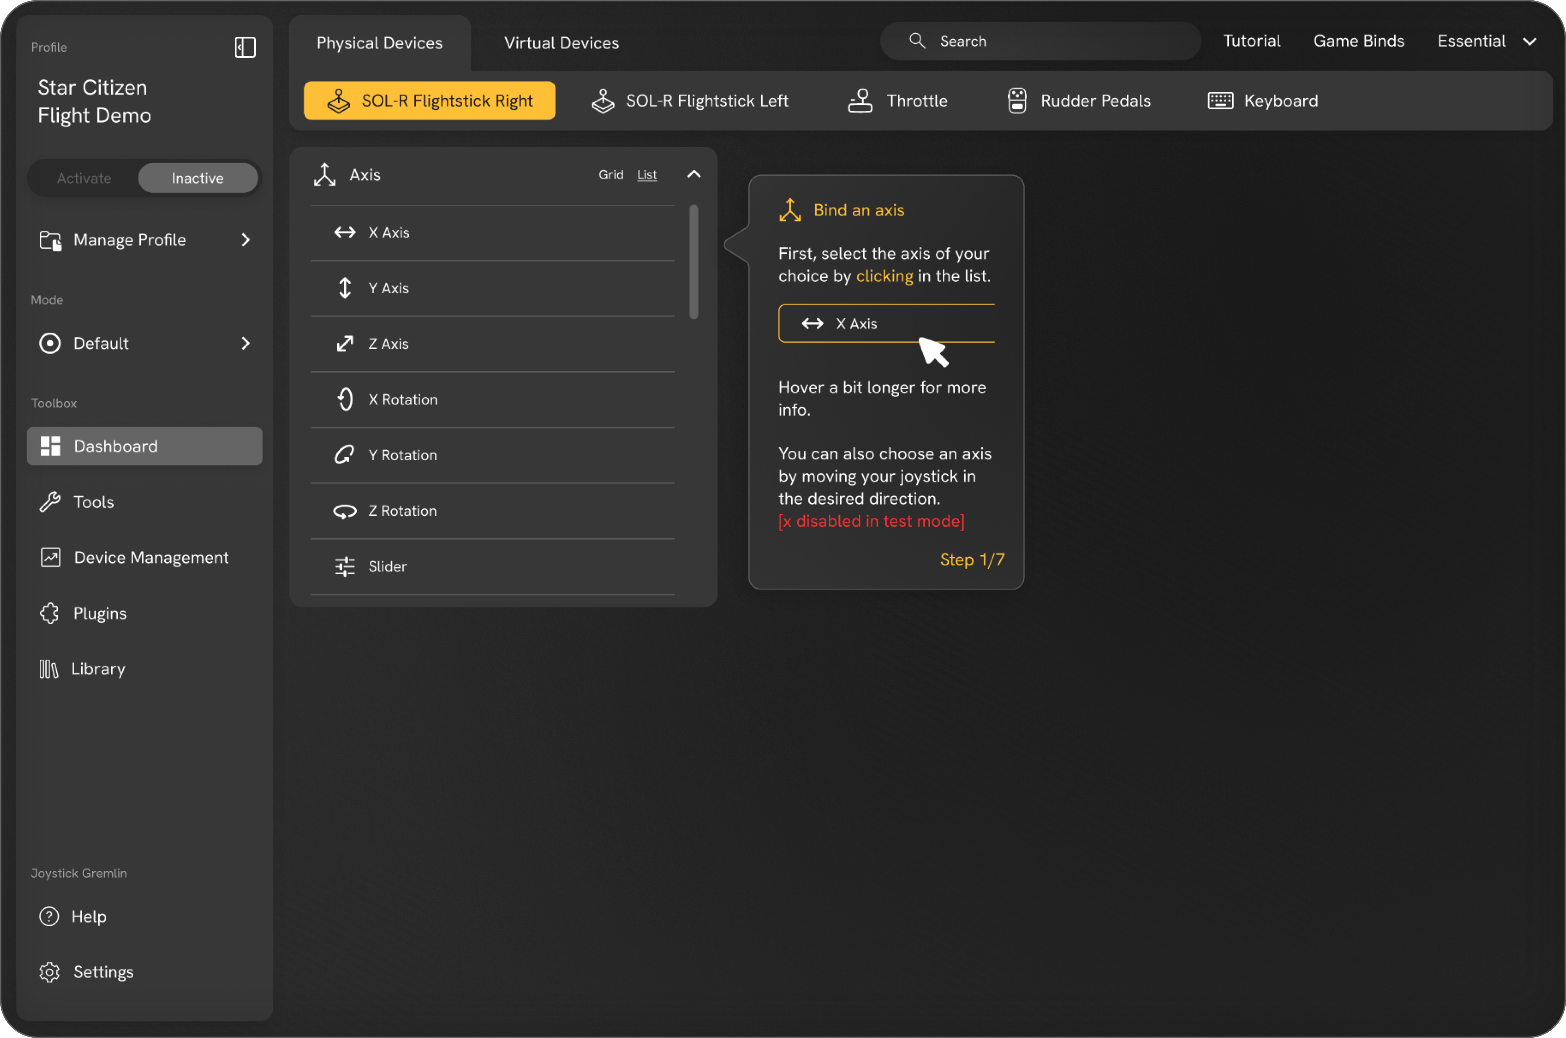The image size is (1566, 1038).
Task: Select the Y Axis row label
Action: [389, 288]
